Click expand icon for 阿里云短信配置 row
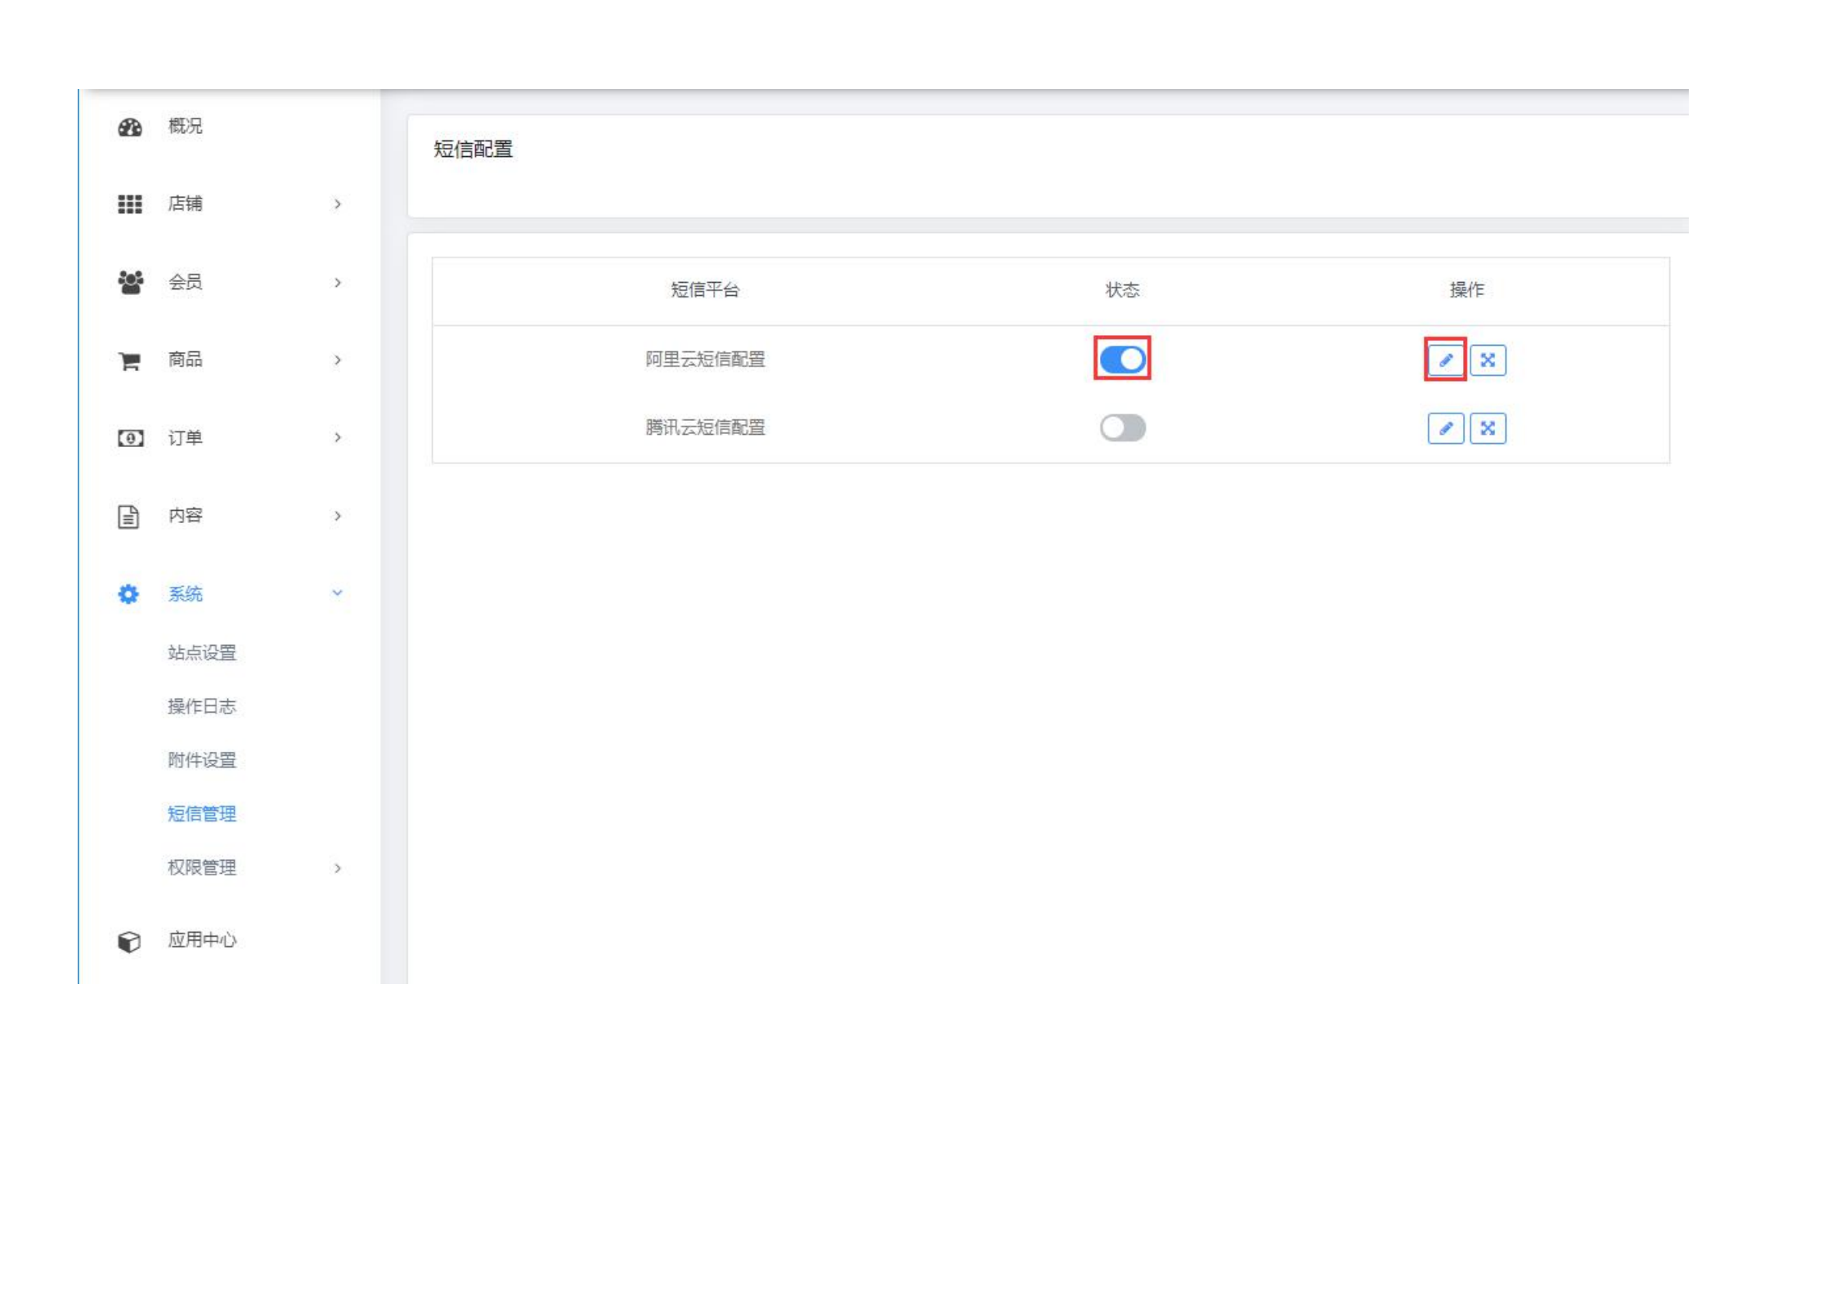 tap(1488, 360)
